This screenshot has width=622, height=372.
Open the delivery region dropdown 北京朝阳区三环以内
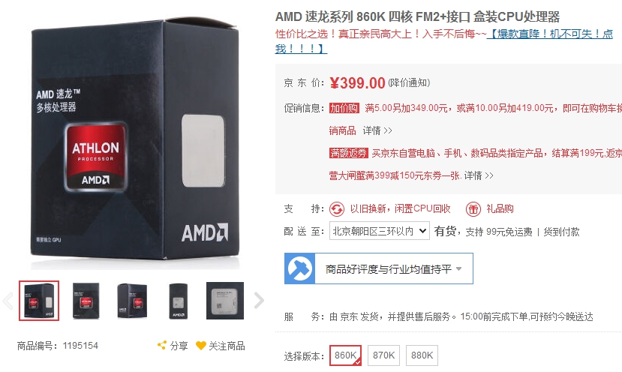coord(379,231)
